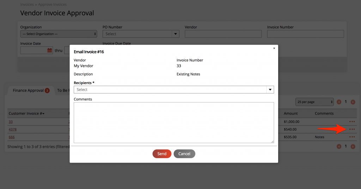Viewport: 361px width, 189px height.
Task: Switch to Finance Approval tab
Action: 31,90
